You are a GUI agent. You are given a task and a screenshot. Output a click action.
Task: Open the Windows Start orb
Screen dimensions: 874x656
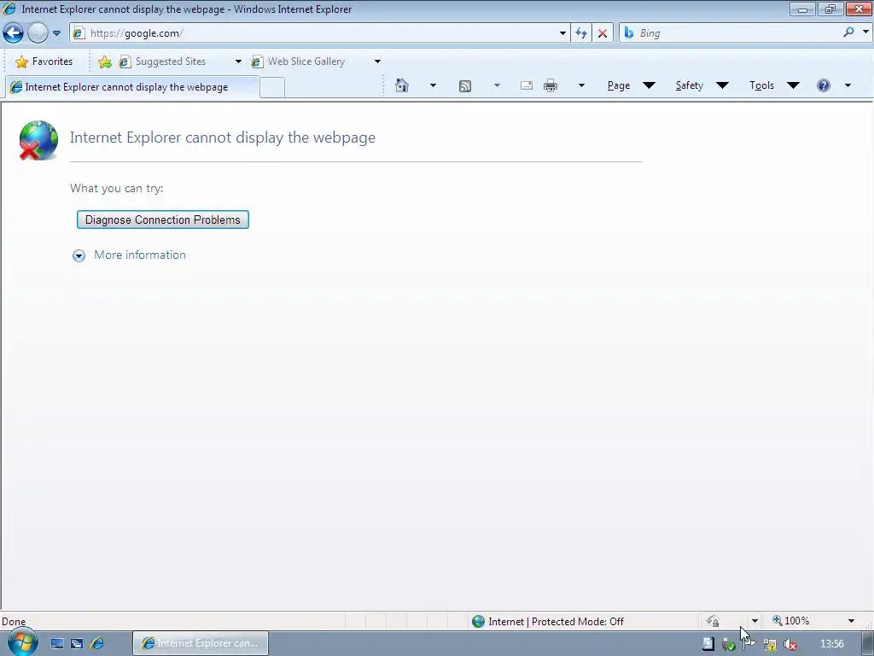pos(22,642)
